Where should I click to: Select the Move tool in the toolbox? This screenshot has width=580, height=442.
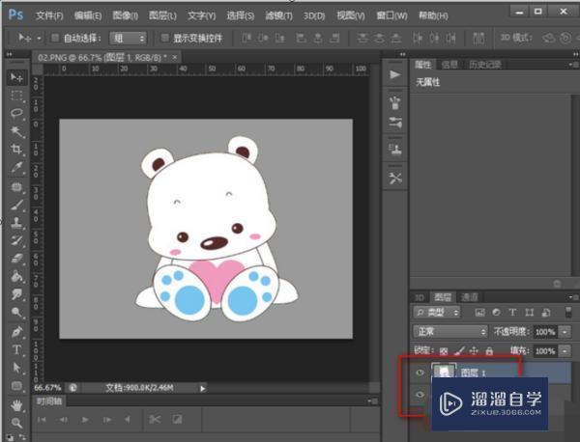click(16, 77)
